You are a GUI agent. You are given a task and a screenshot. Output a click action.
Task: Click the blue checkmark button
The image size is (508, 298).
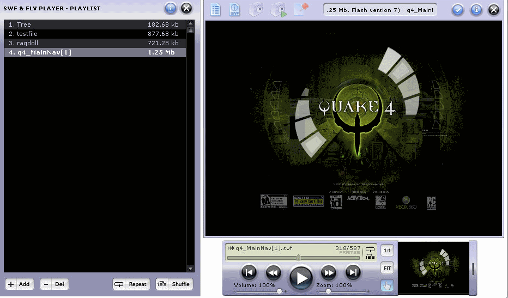coord(458,9)
